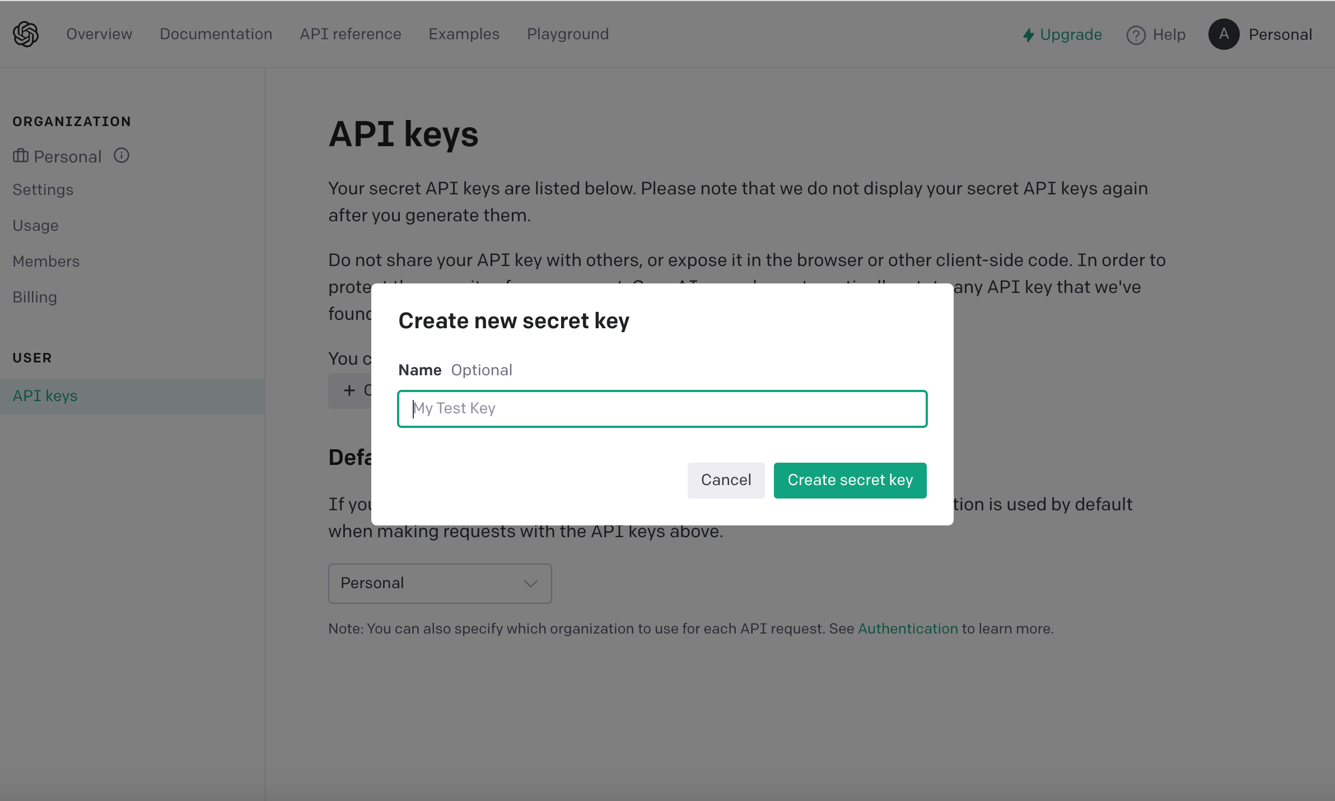This screenshot has height=801, width=1335.
Task: Follow the Authentication link
Action: [908, 628]
